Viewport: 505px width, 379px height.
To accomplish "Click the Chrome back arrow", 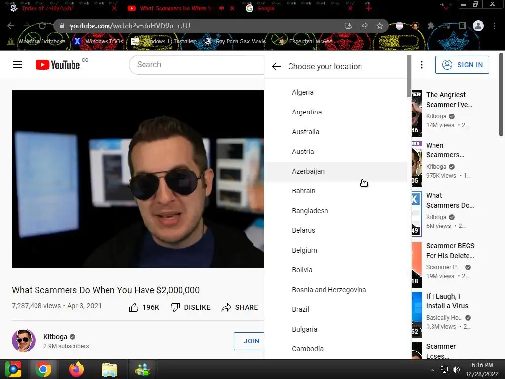I will pyautogui.click(x=11, y=26).
